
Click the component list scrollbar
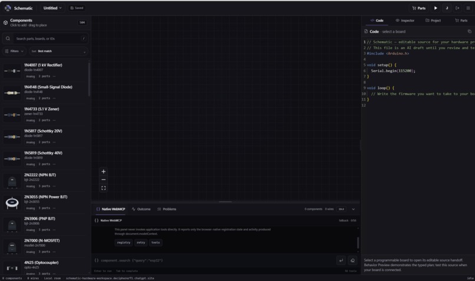[x=89, y=80]
